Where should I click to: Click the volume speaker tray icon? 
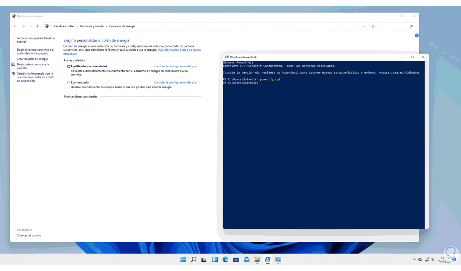(433, 260)
